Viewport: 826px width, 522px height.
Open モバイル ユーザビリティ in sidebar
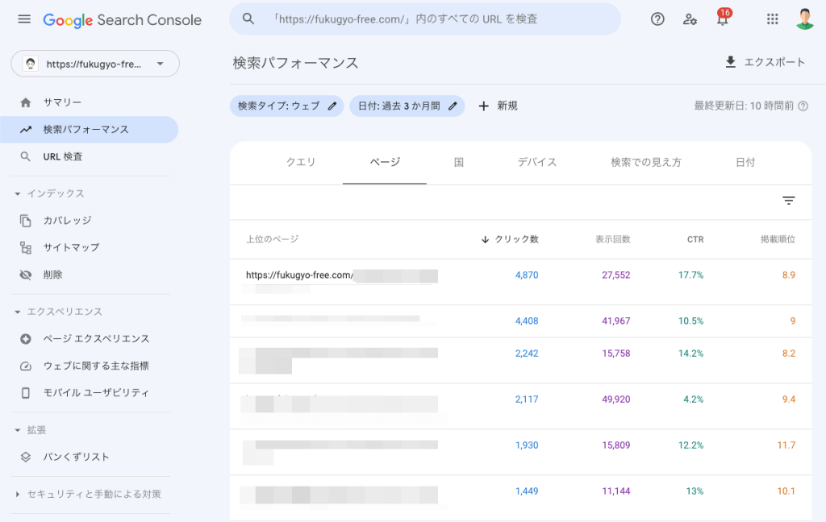[90, 393]
